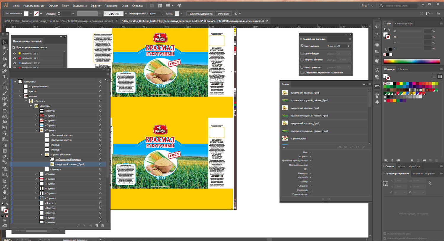Collapse the 'макеты' layer
444x241 pixels.
[x=20, y=96]
